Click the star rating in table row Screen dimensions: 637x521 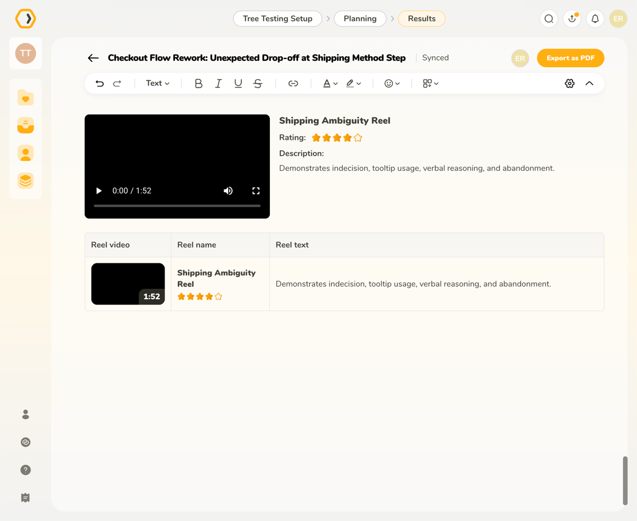coord(200,296)
